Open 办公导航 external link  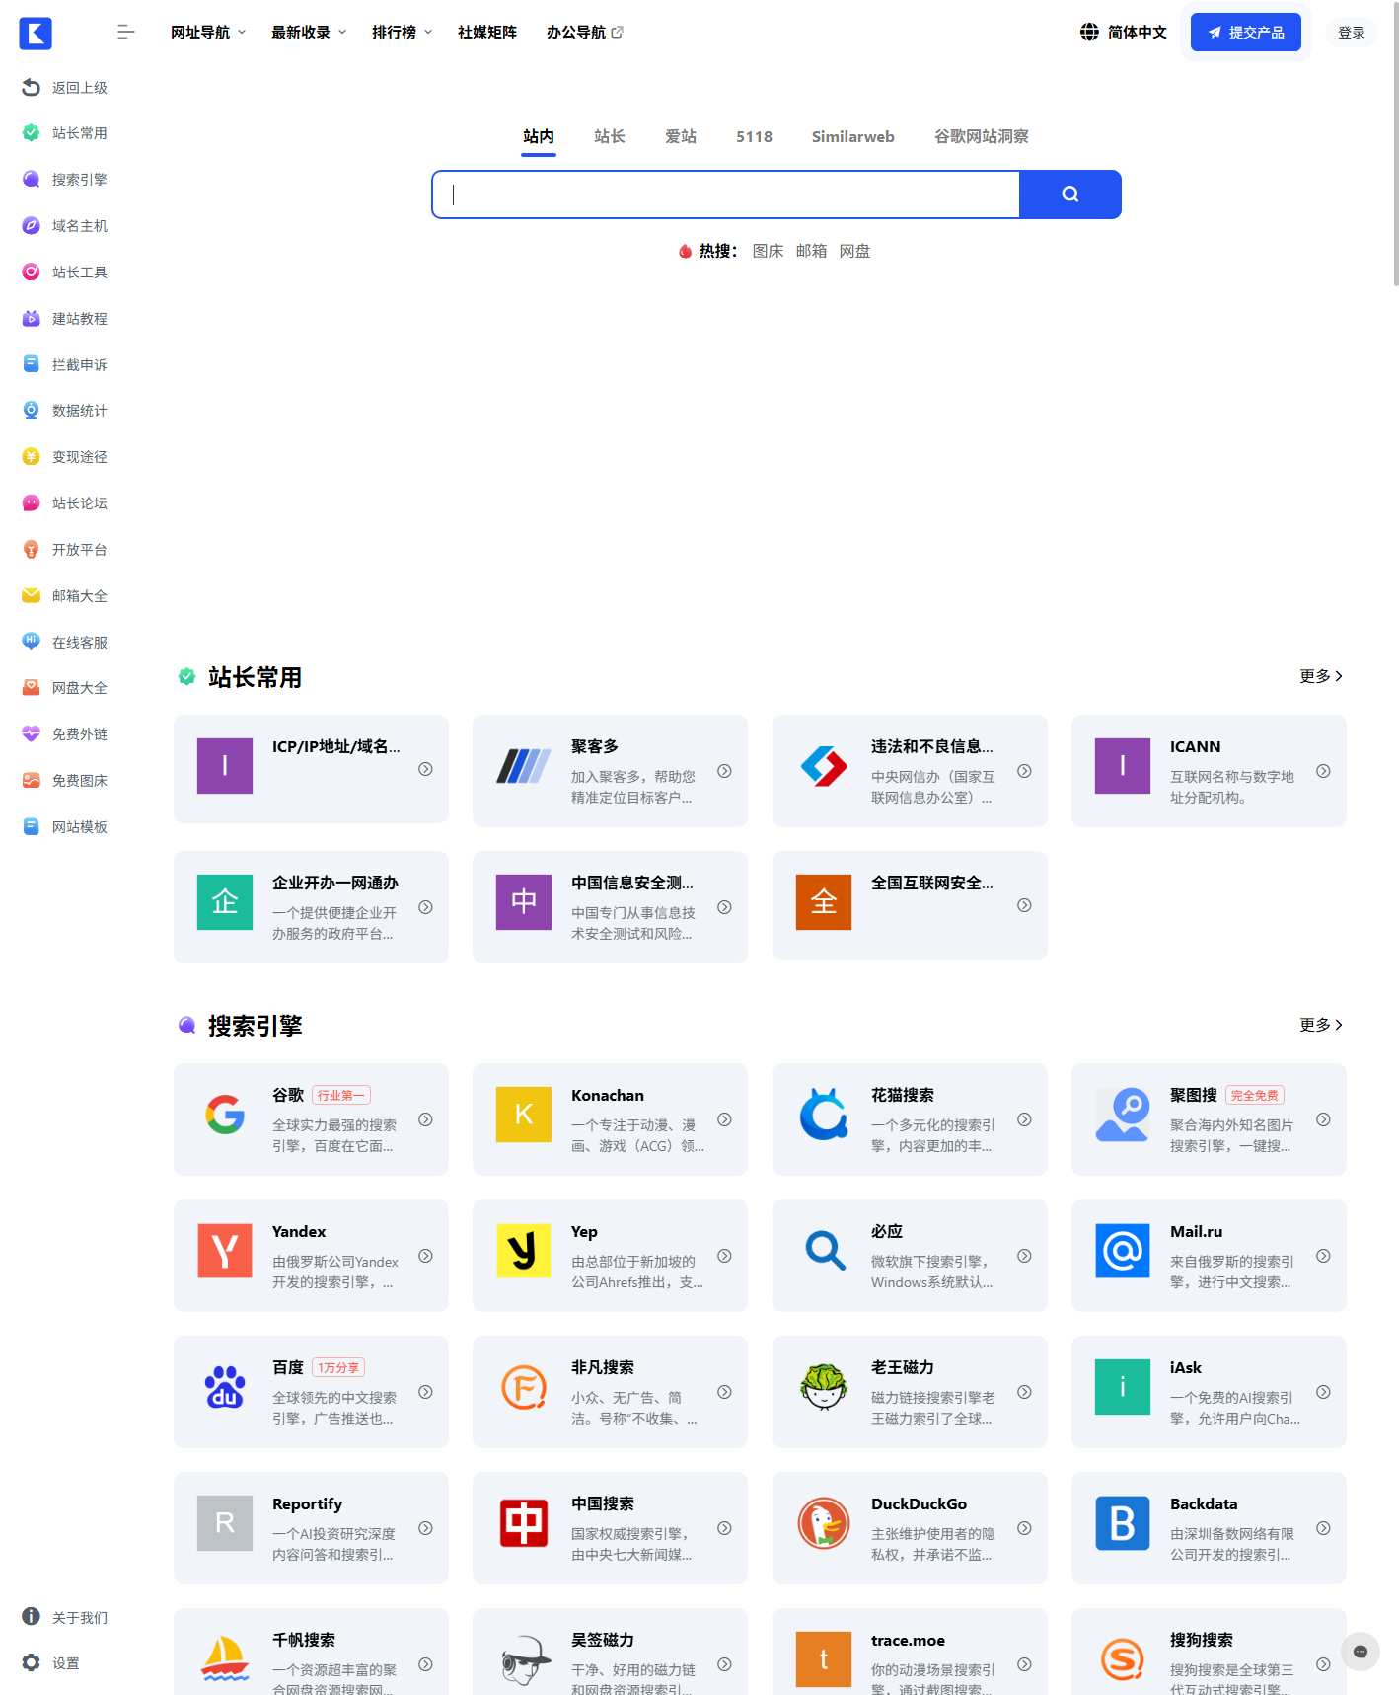pos(584,33)
